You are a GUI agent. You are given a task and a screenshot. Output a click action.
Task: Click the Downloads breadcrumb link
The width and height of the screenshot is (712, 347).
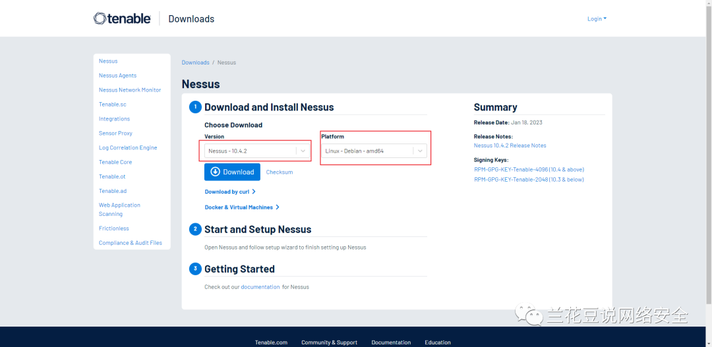195,63
